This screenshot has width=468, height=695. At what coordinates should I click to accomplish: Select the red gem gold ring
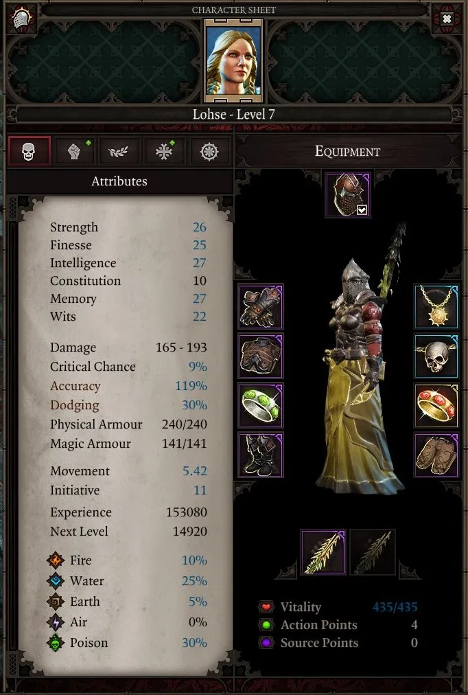pos(436,406)
